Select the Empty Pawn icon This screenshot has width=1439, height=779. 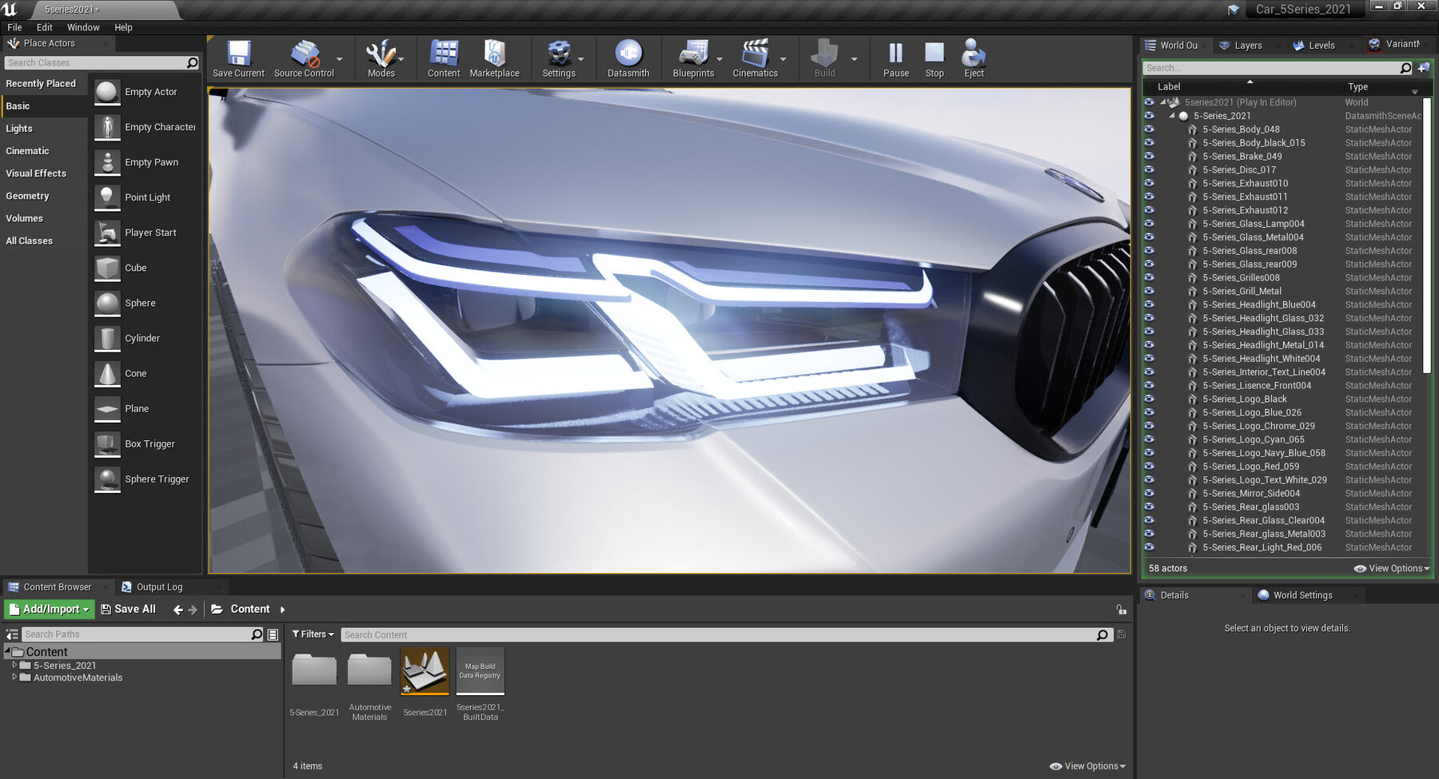pos(107,162)
